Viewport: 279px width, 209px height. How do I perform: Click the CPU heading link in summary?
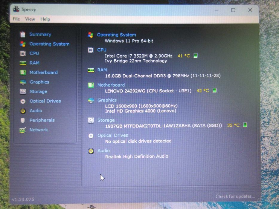click(x=102, y=50)
